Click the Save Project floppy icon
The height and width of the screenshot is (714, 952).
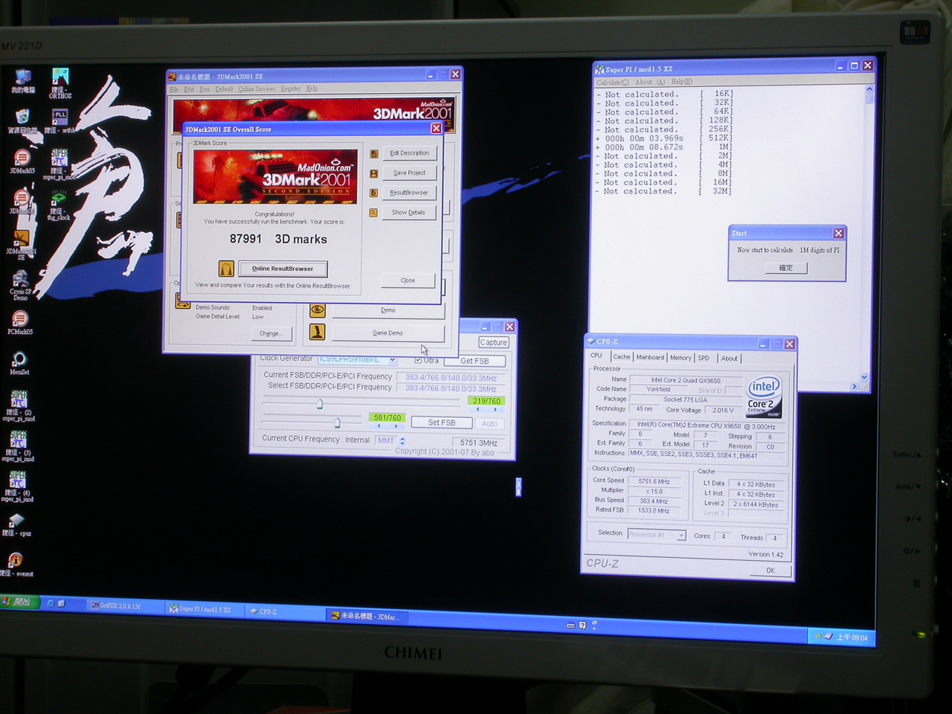pyautogui.click(x=374, y=173)
